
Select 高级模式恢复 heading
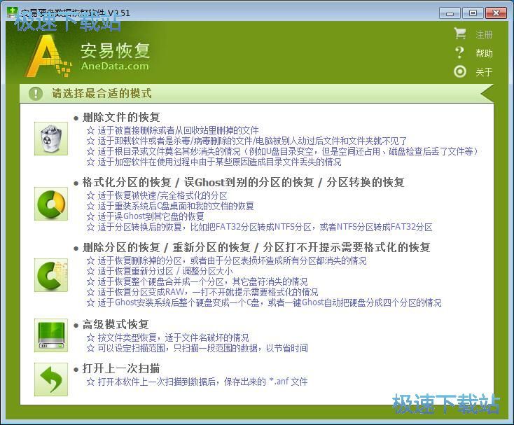116,324
